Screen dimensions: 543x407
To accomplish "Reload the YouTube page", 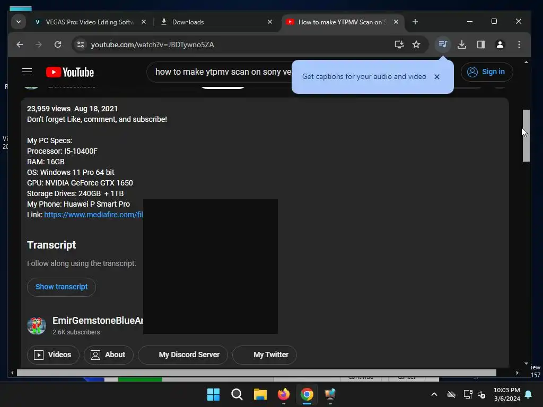I will [58, 45].
